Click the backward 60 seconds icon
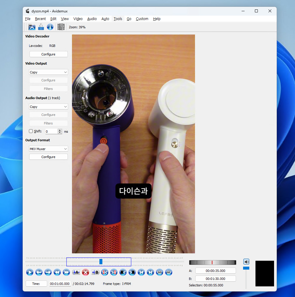 tap(160, 272)
